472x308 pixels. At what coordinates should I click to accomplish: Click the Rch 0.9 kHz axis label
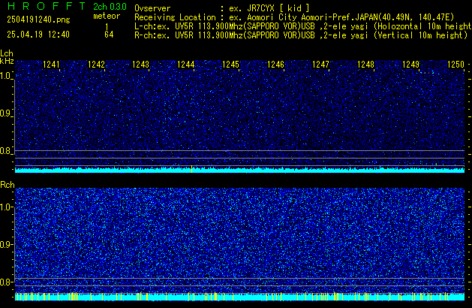coord(6,244)
